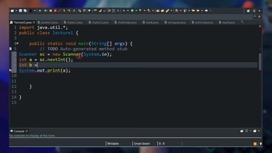Image resolution: width=272 pixels, height=153 pixels.
Task: Switch to the staticinjava tab
Action: (x=202, y=23)
